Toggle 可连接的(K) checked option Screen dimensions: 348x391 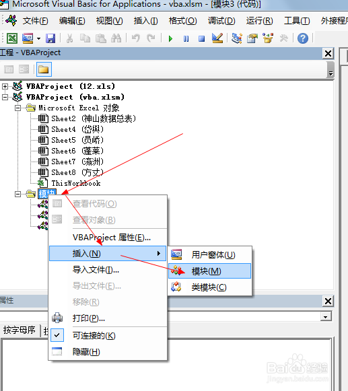point(108,335)
